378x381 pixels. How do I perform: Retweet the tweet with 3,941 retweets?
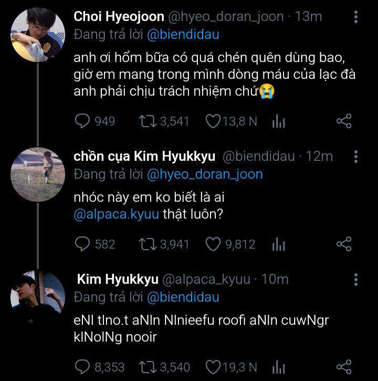click(x=147, y=244)
